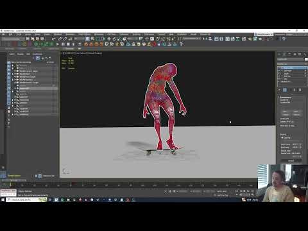Click the Time Configuration button
308x231 pixels.
click(x=253, y=195)
